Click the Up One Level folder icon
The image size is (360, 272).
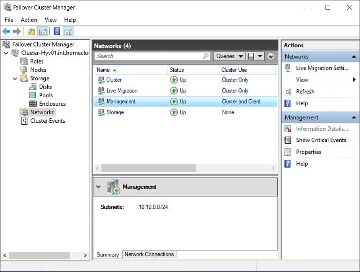tap(31, 31)
